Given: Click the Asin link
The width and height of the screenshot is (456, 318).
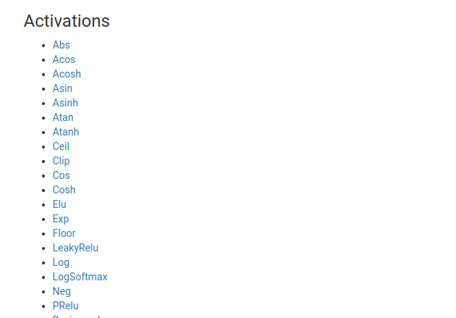Looking at the screenshot, I should pyautogui.click(x=62, y=88).
